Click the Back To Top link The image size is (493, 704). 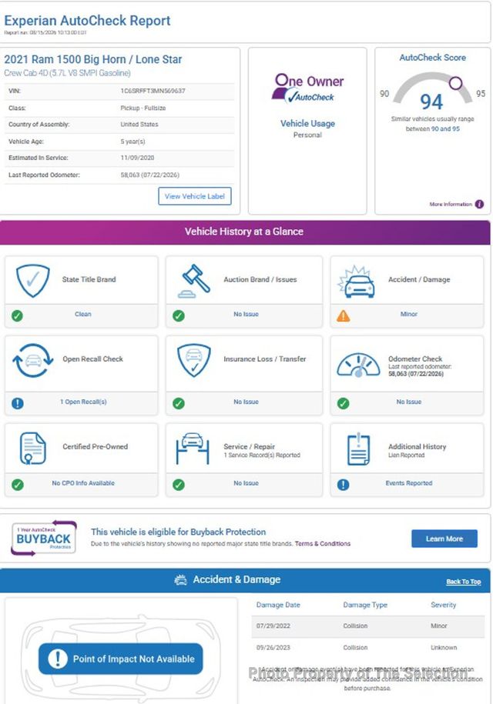coord(463,582)
